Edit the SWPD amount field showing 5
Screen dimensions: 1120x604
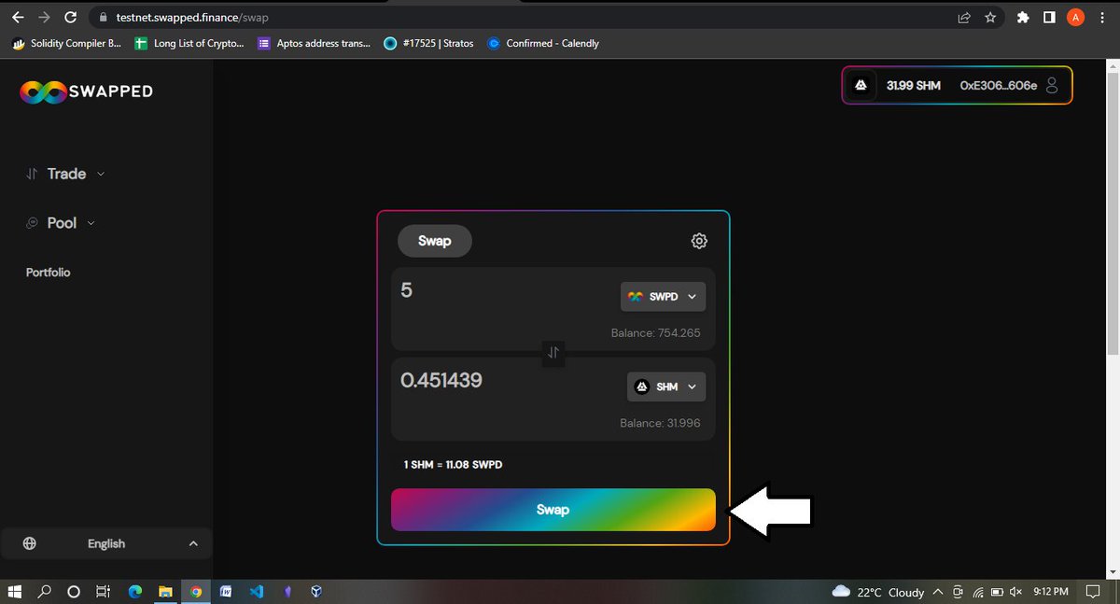point(504,291)
